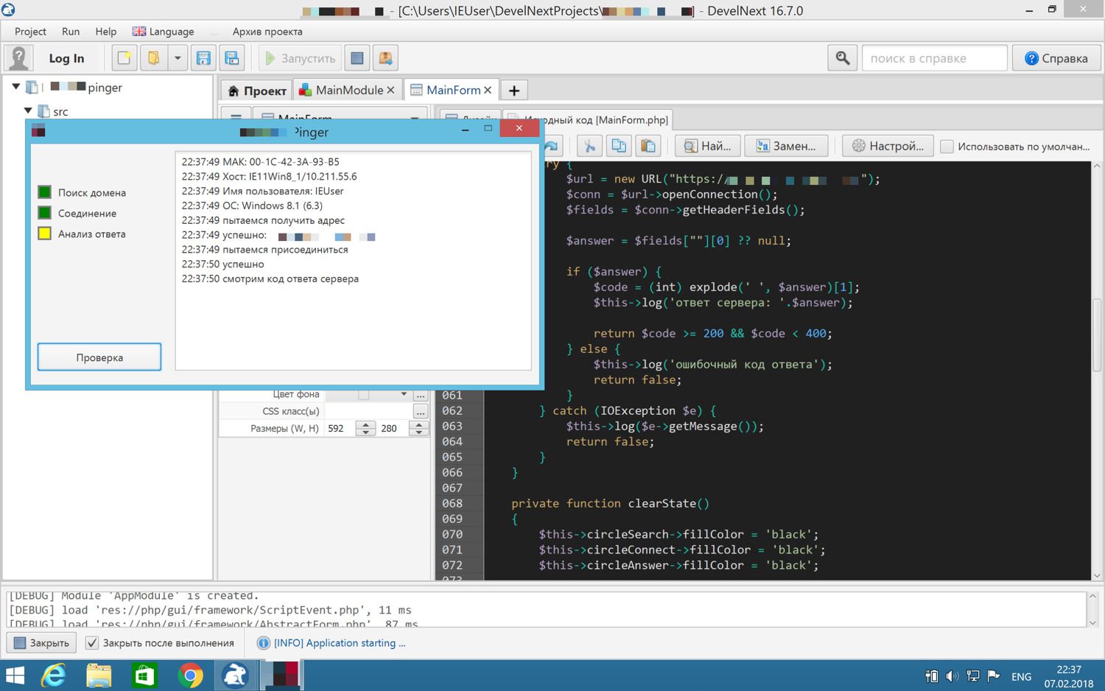Image resolution: width=1105 pixels, height=691 pixels.
Task: Open the Windows Store taskbar icon
Action: [144, 675]
